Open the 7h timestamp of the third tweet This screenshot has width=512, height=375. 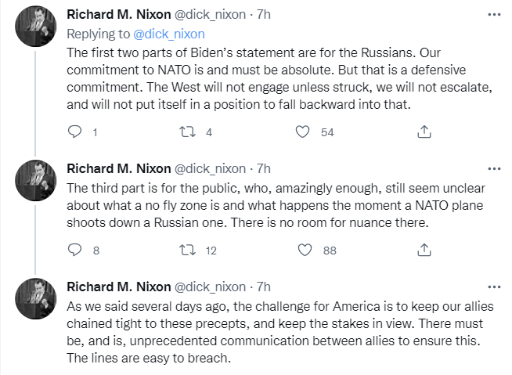pyautogui.click(x=264, y=287)
